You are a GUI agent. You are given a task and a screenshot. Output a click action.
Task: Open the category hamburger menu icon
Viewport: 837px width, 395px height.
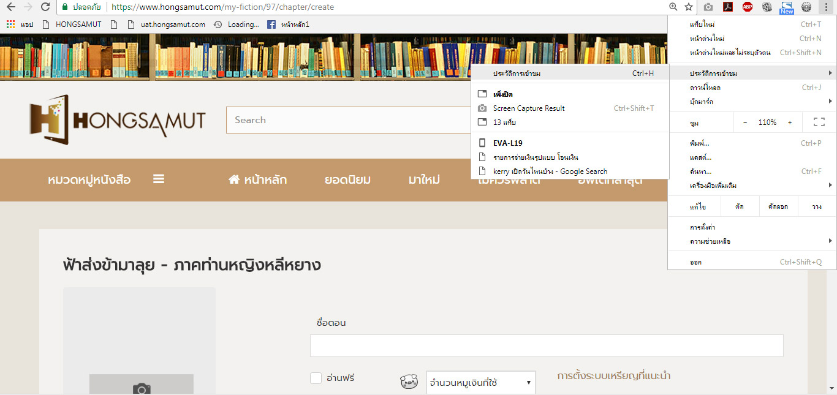[x=159, y=179]
